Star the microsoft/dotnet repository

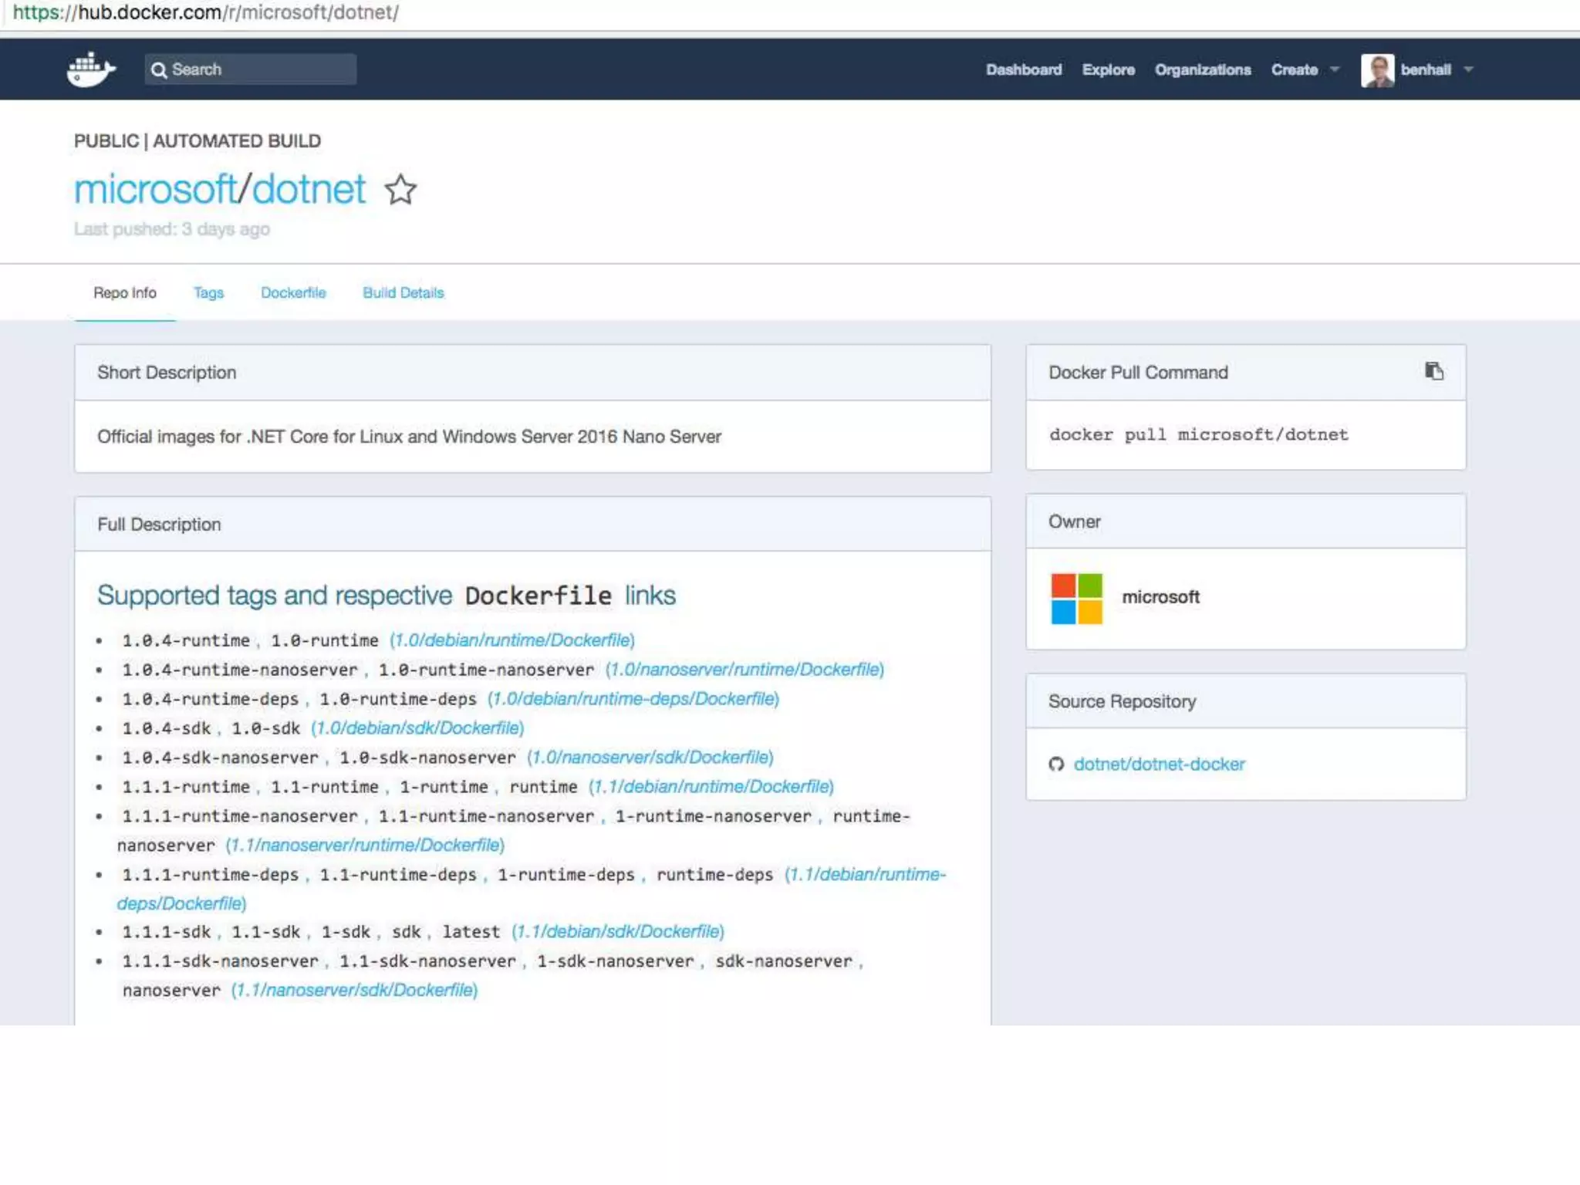click(400, 190)
